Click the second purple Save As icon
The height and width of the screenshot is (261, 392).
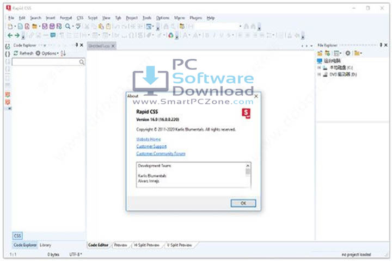pyautogui.click(x=52, y=26)
